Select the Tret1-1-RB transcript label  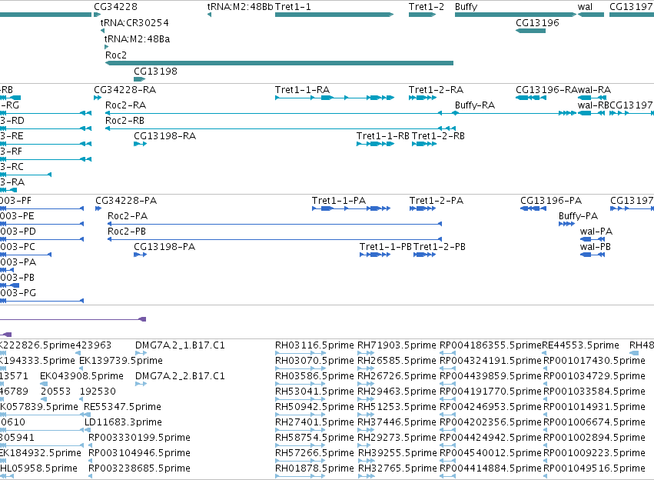[383, 136]
